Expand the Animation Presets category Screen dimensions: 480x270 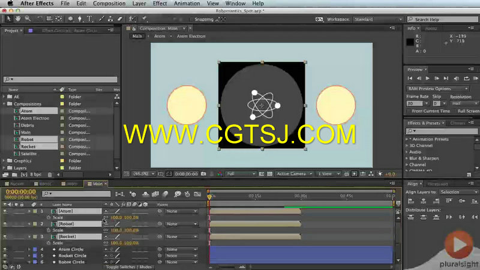[x=407, y=139]
